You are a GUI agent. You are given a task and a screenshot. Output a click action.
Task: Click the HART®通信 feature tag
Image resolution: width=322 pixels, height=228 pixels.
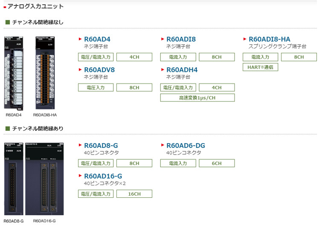coord(260,67)
